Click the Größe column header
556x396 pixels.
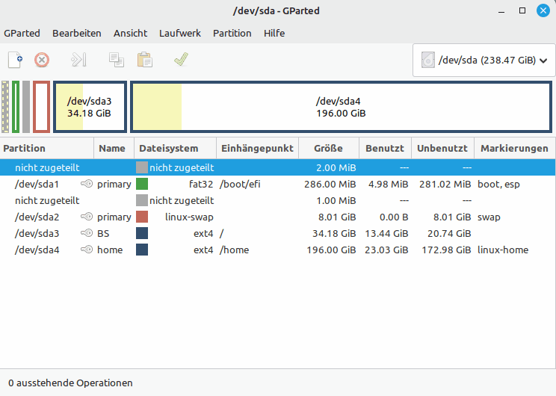tap(328, 149)
